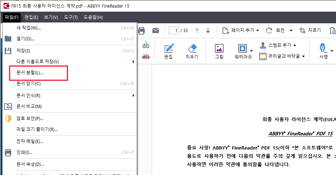Image resolution: width=336 pixels, height=175 pixels.
Task: Click 스탬프 추가 button
Action: pos(276,45)
